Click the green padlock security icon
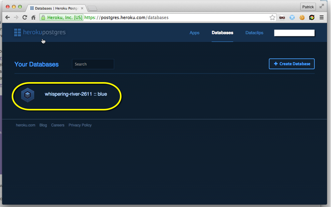331x207 pixels. tap(43, 18)
